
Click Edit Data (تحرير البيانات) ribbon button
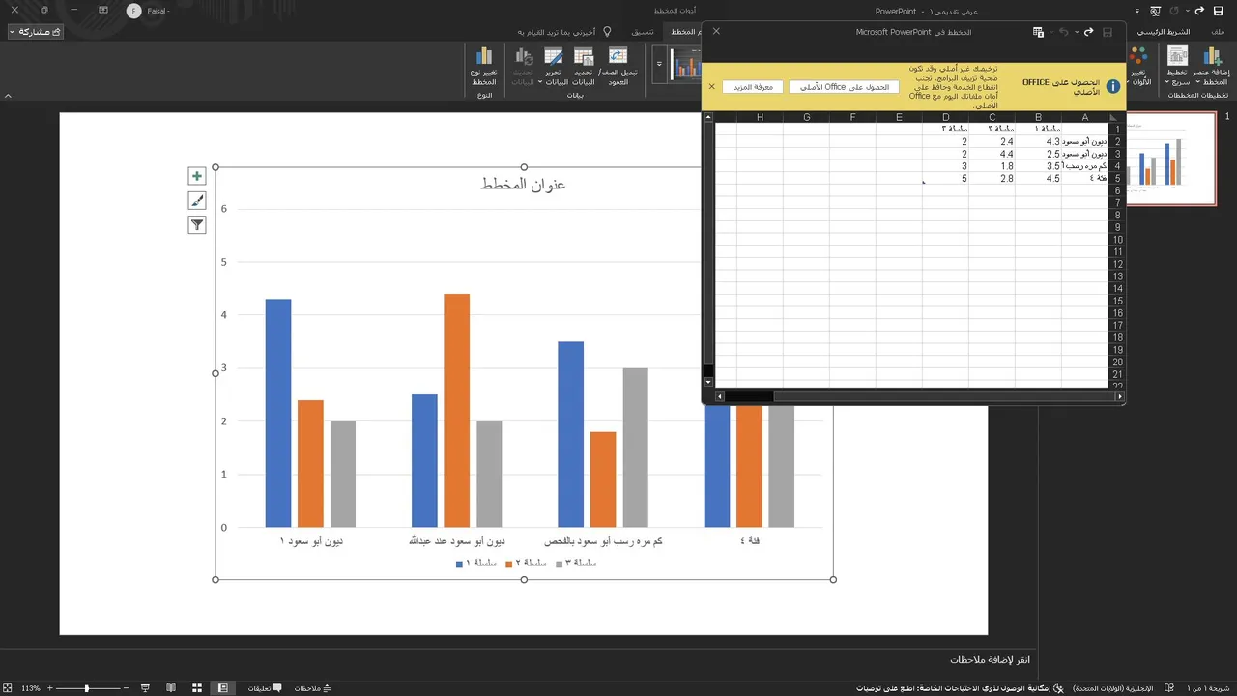[553, 67]
